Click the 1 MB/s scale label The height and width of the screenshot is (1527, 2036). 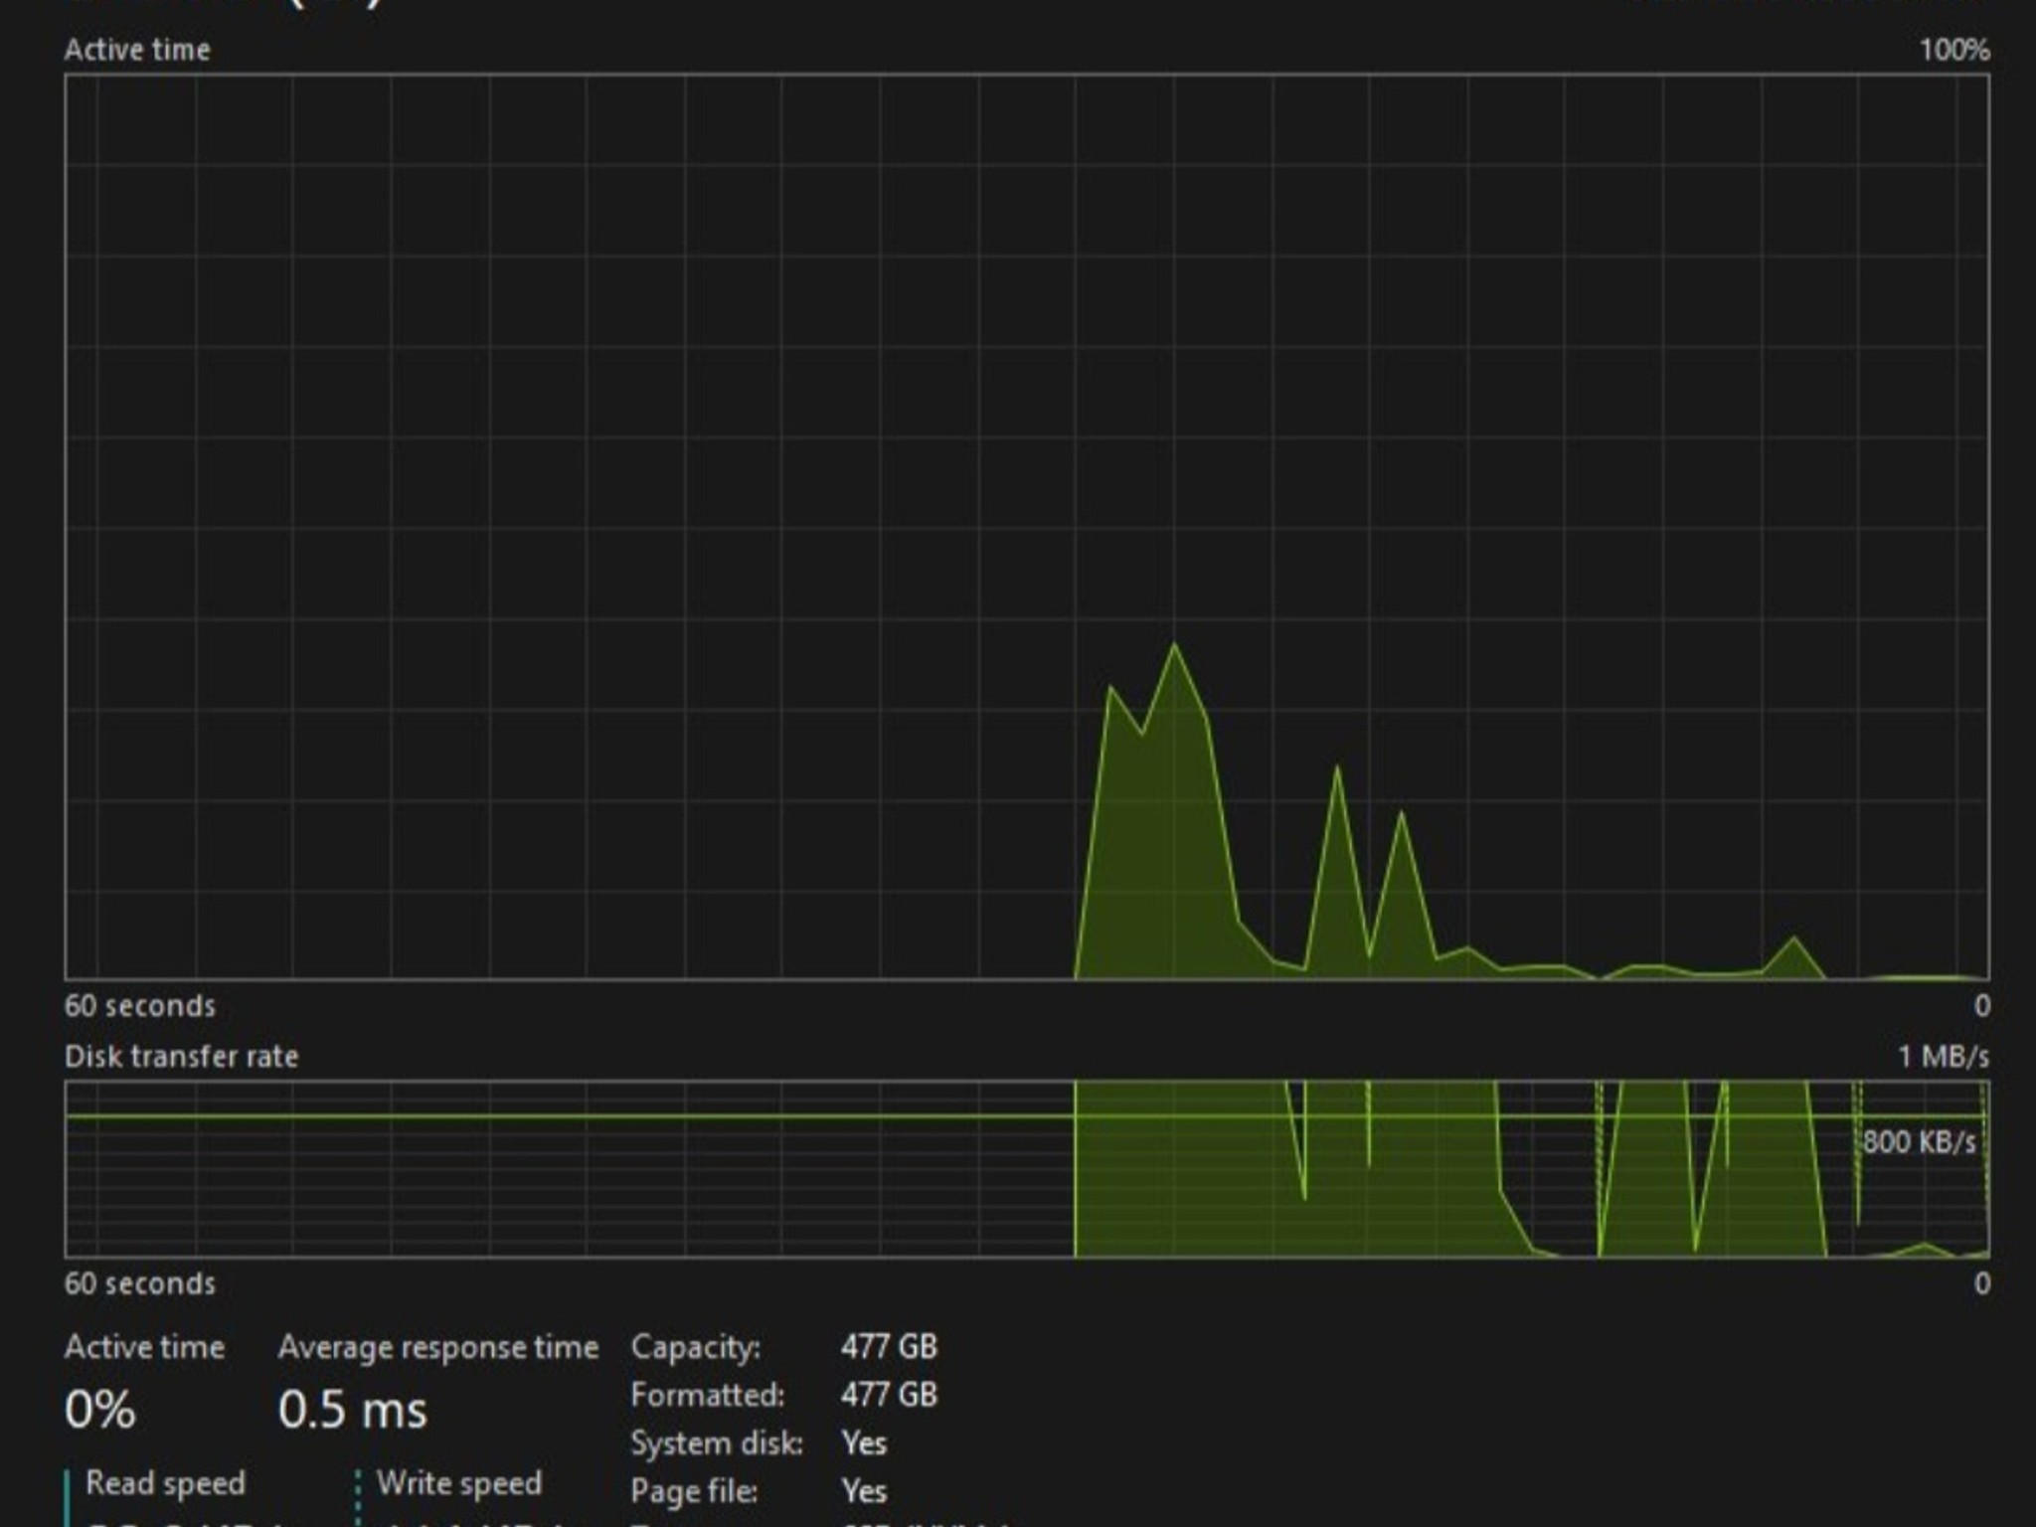(1944, 1056)
